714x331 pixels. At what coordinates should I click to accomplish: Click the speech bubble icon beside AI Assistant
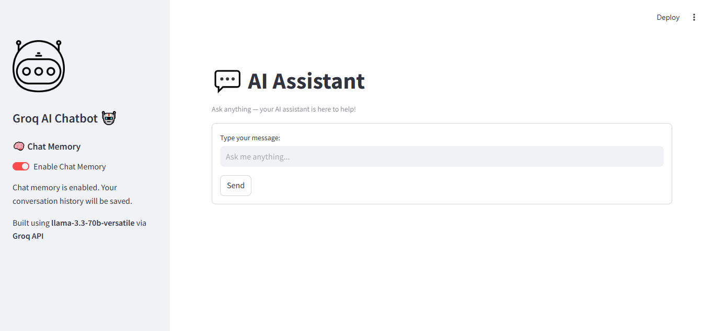click(x=227, y=81)
